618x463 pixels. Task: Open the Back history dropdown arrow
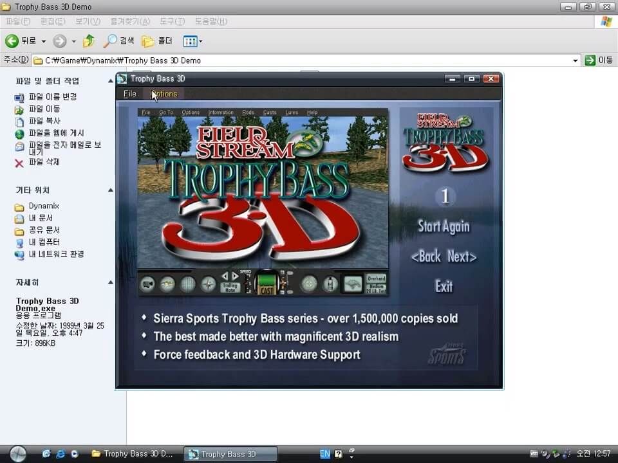(44, 41)
